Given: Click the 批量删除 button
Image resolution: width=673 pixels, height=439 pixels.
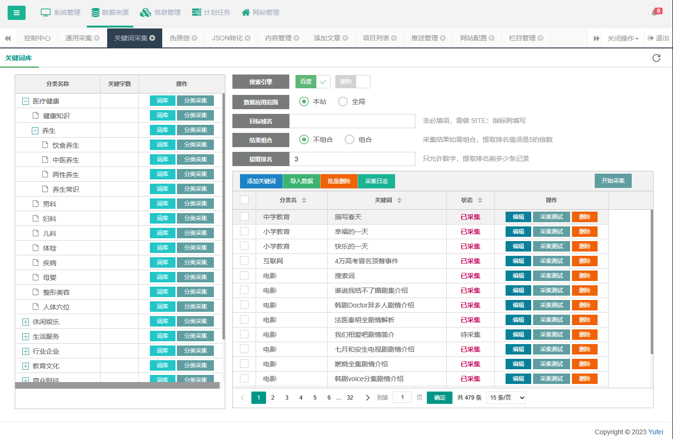Looking at the screenshot, I should pyautogui.click(x=339, y=181).
